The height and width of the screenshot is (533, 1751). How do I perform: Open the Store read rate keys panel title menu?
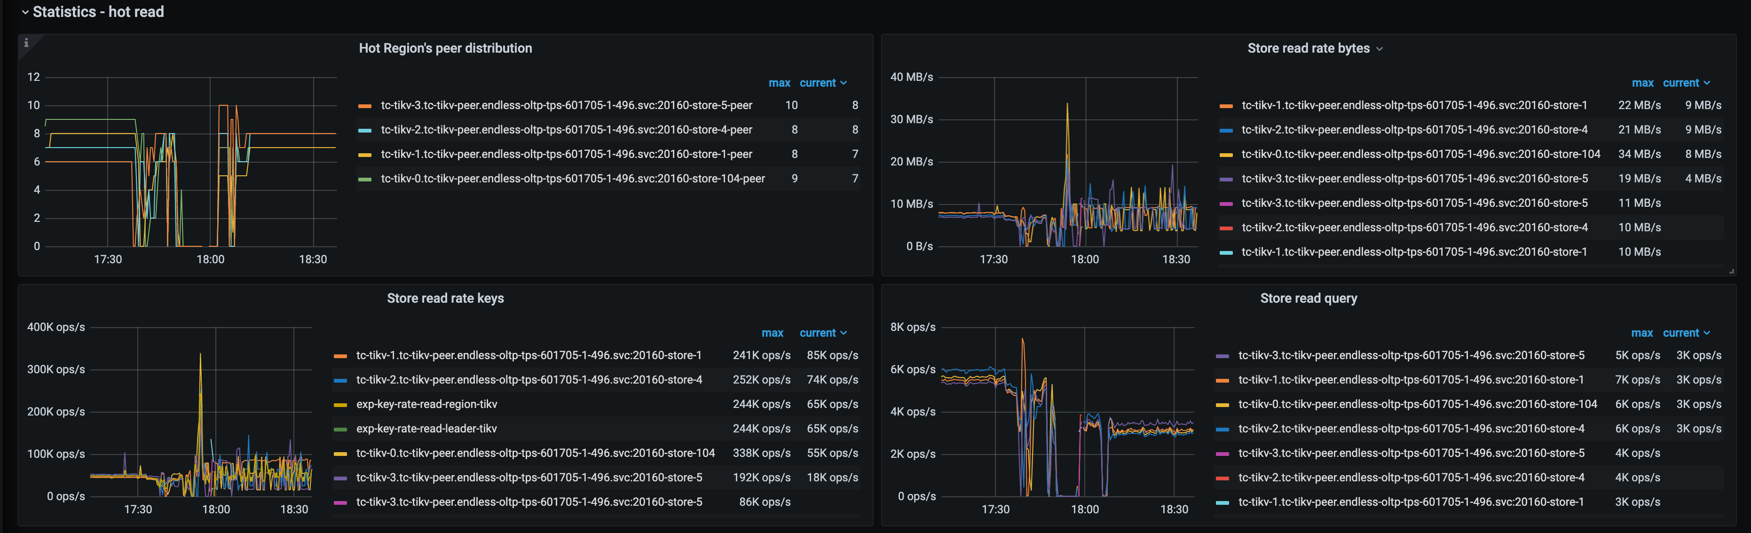point(445,298)
